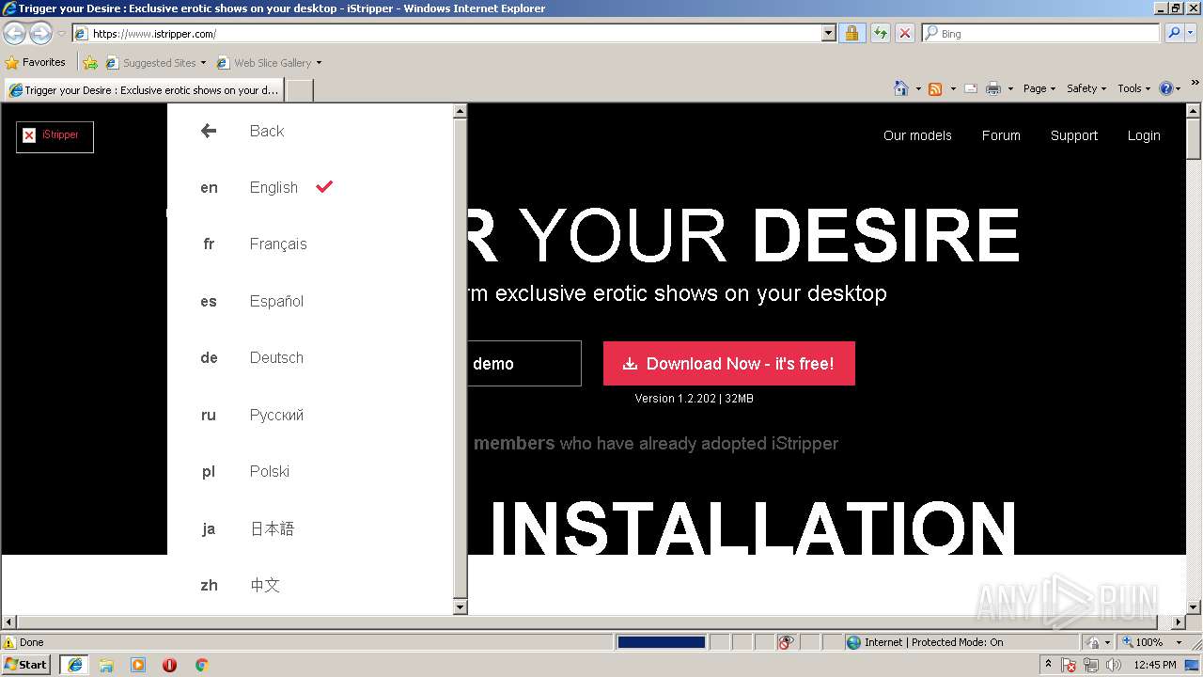Select Русский language option
The height and width of the screenshot is (677, 1203).
pos(276,415)
